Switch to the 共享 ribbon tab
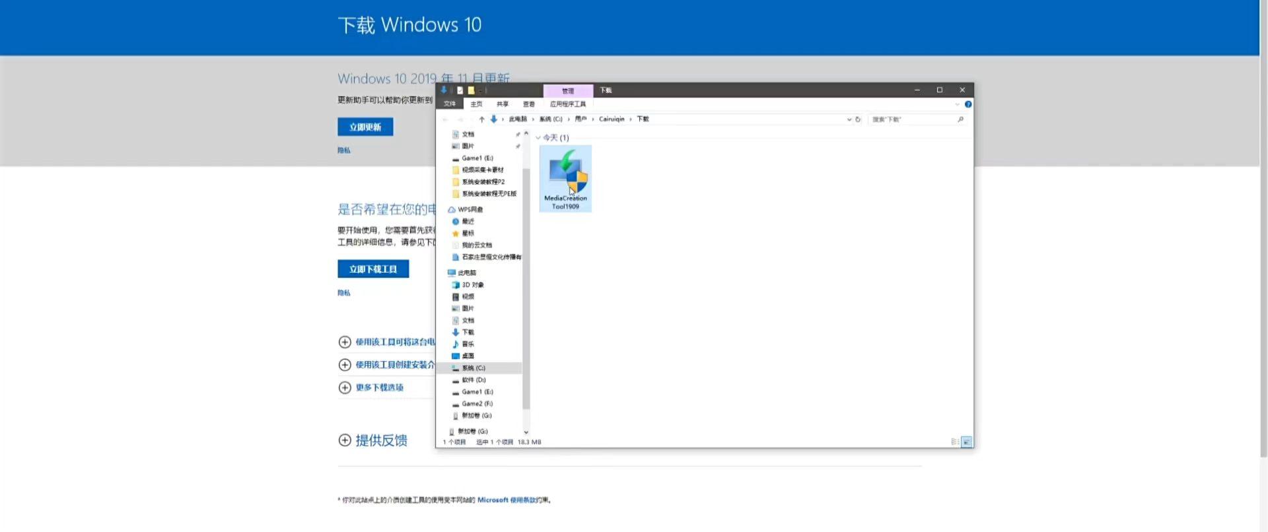Image resolution: width=1268 pixels, height=532 pixels. pos(503,104)
